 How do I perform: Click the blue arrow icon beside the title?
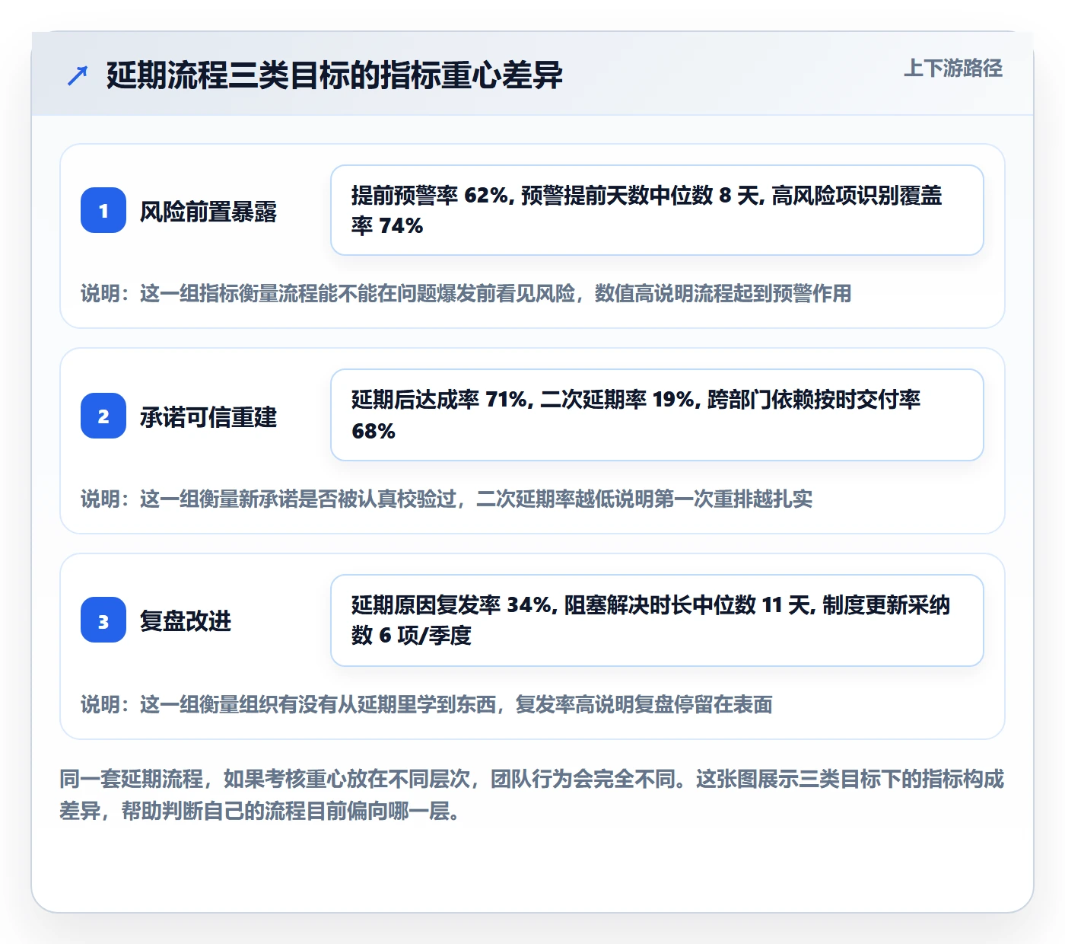(x=78, y=75)
